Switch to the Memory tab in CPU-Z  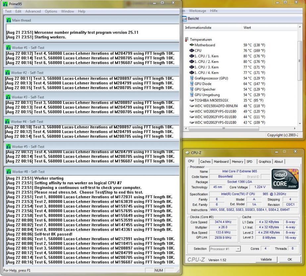(x=237, y=161)
